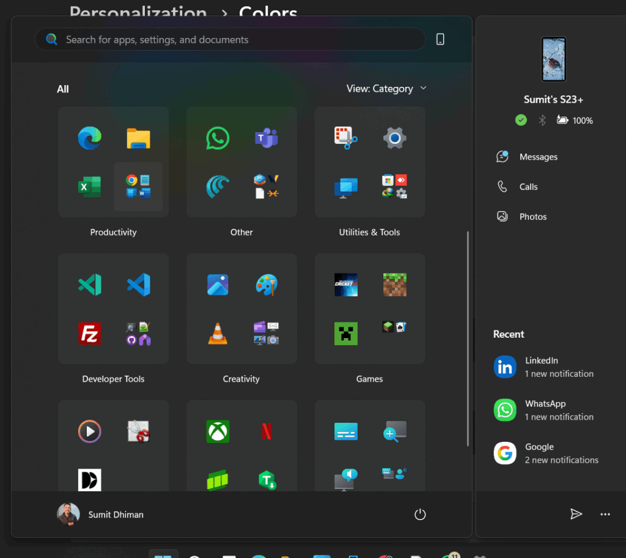Expand more apps in Productivity folder

pos(138,187)
